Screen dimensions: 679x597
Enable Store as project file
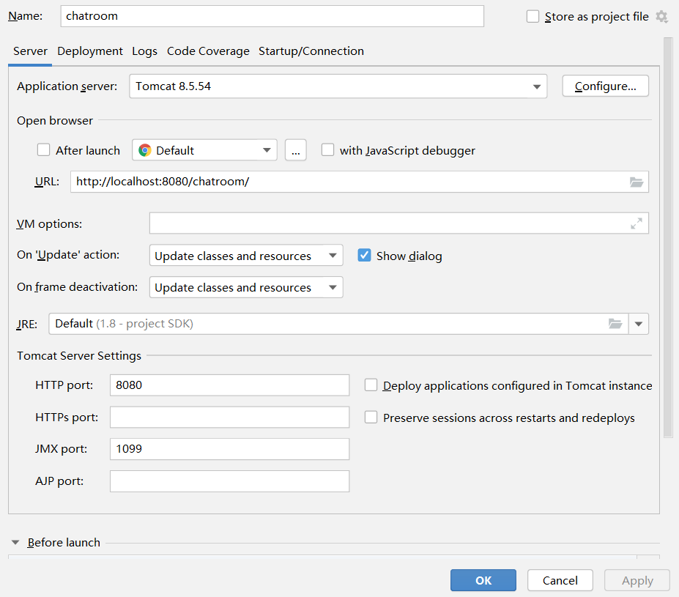[x=533, y=15]
